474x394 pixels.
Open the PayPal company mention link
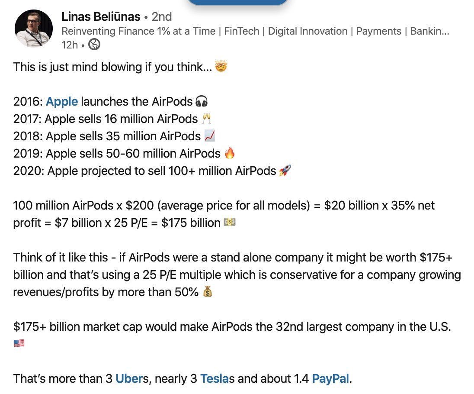point(330,379)
